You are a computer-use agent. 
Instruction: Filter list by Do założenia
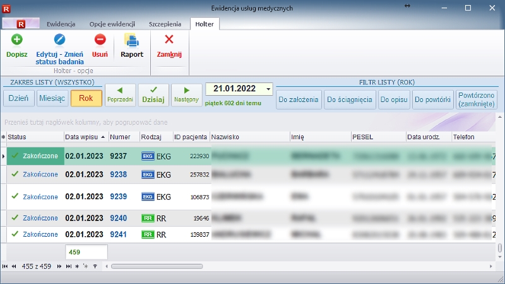tap(299, 99)
